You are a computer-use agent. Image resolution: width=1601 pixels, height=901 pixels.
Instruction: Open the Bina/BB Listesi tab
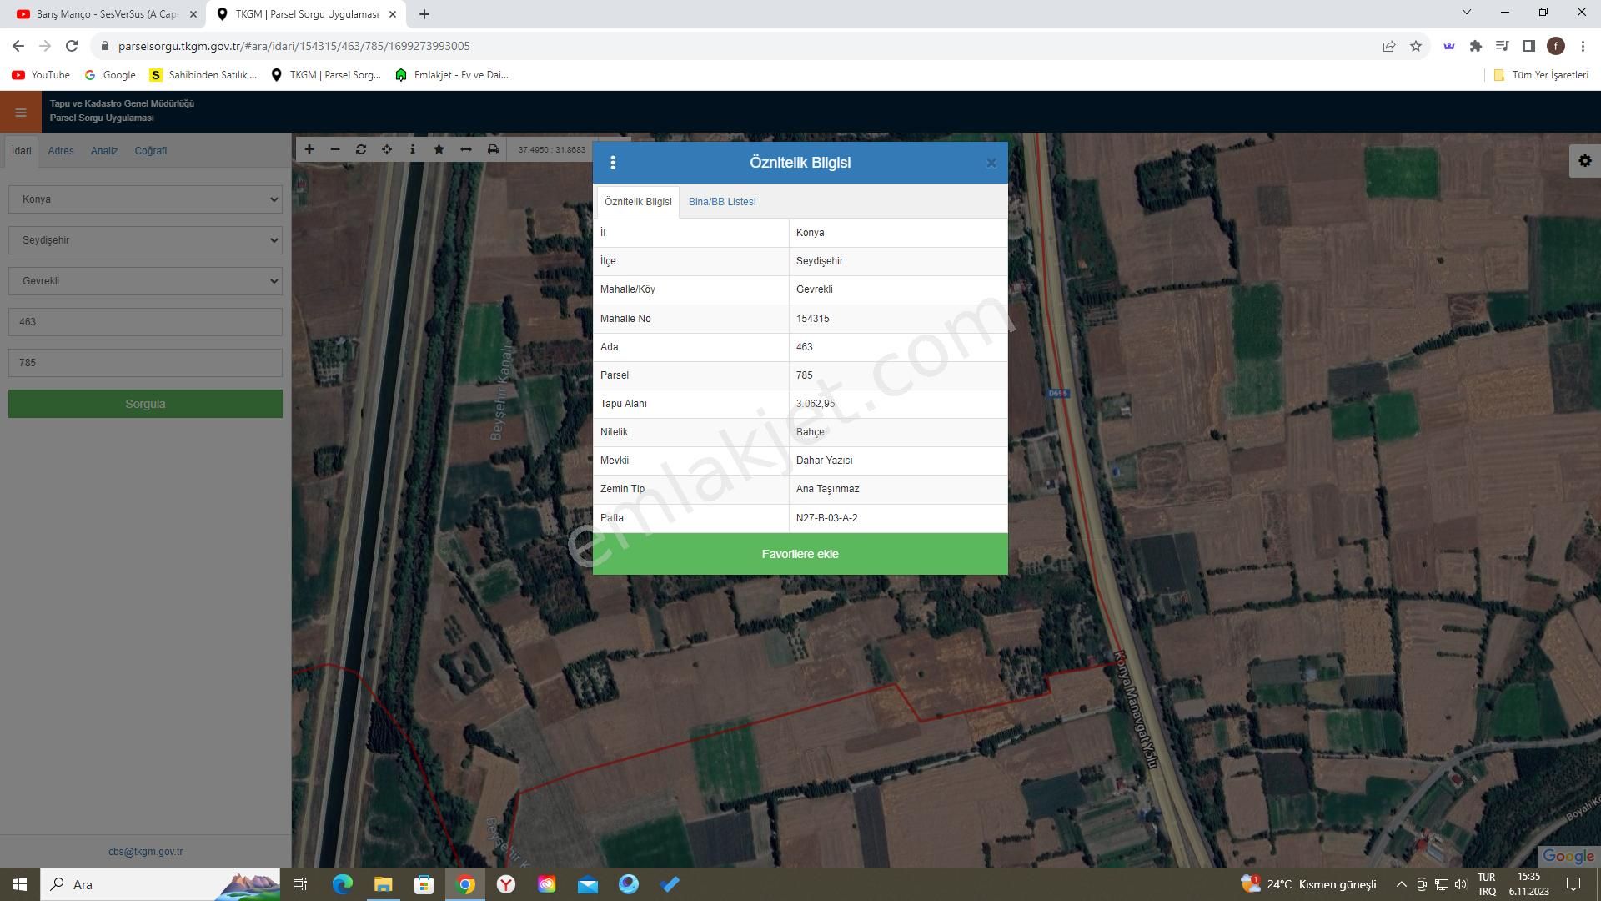pyautogui.click(x=722, y=202)
